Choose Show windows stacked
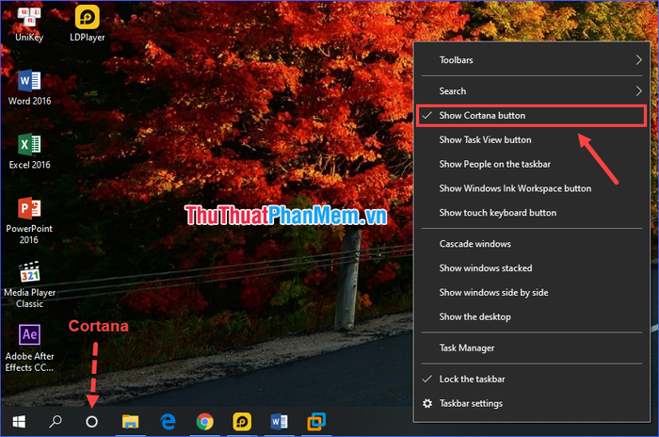 point(531,268)
